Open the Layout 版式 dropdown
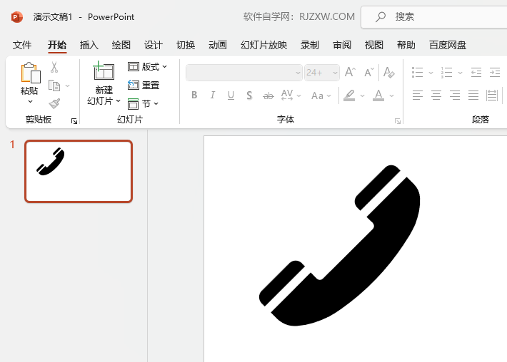507x362 pixels. coord(147,67)
